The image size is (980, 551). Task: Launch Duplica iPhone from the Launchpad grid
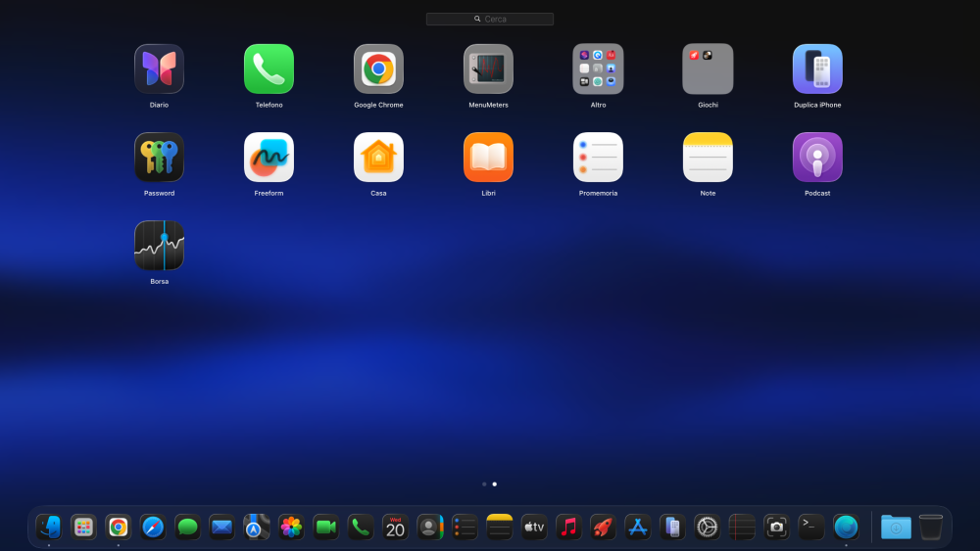coord(817,69)
